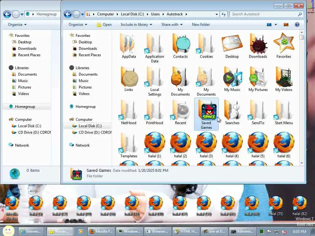Image resolution: width=315 pixels, height=236 pixels.
Task: Click Local Disk (C:) in breadcrumb
Action: coord(132,14)
